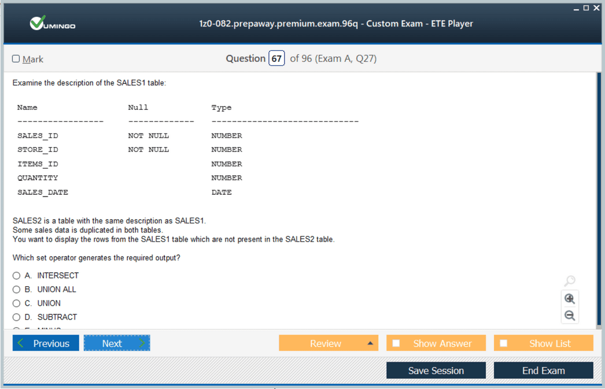Click the QUANTITY column name text

pyautogui.click(x=38, y=177)
